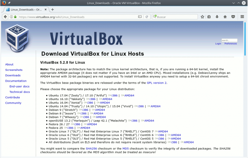Close the Linux_Downloads tab

tap(46, 10)
